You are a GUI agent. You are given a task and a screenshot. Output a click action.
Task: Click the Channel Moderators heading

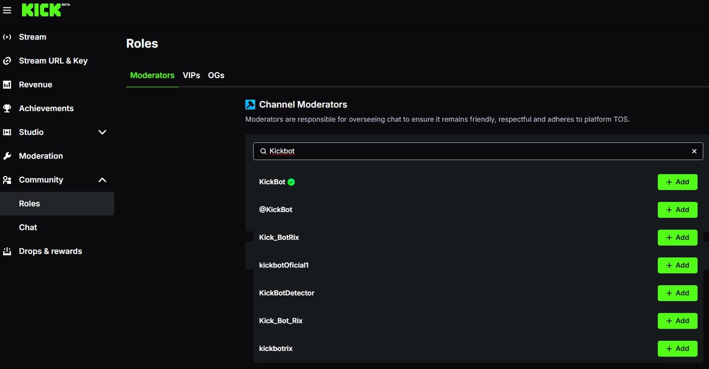(x=303, y=104)
